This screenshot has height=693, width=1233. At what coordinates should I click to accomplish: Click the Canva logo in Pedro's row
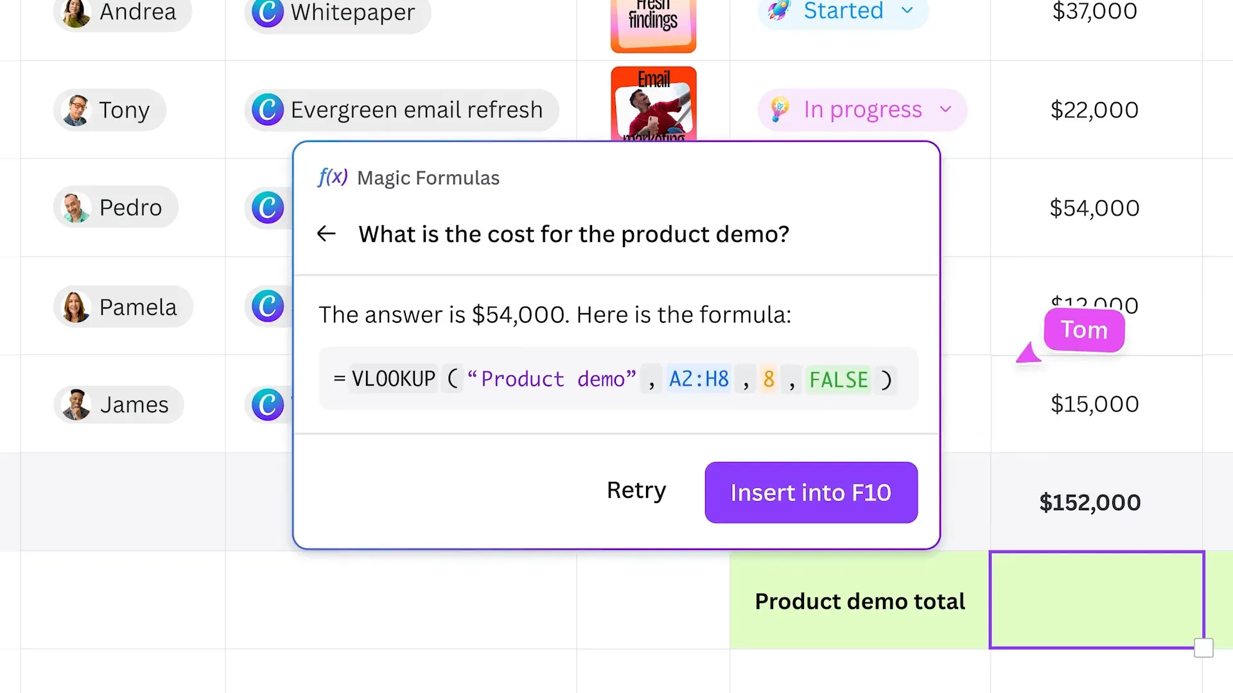pyautogui.click(x=267, y=208)
